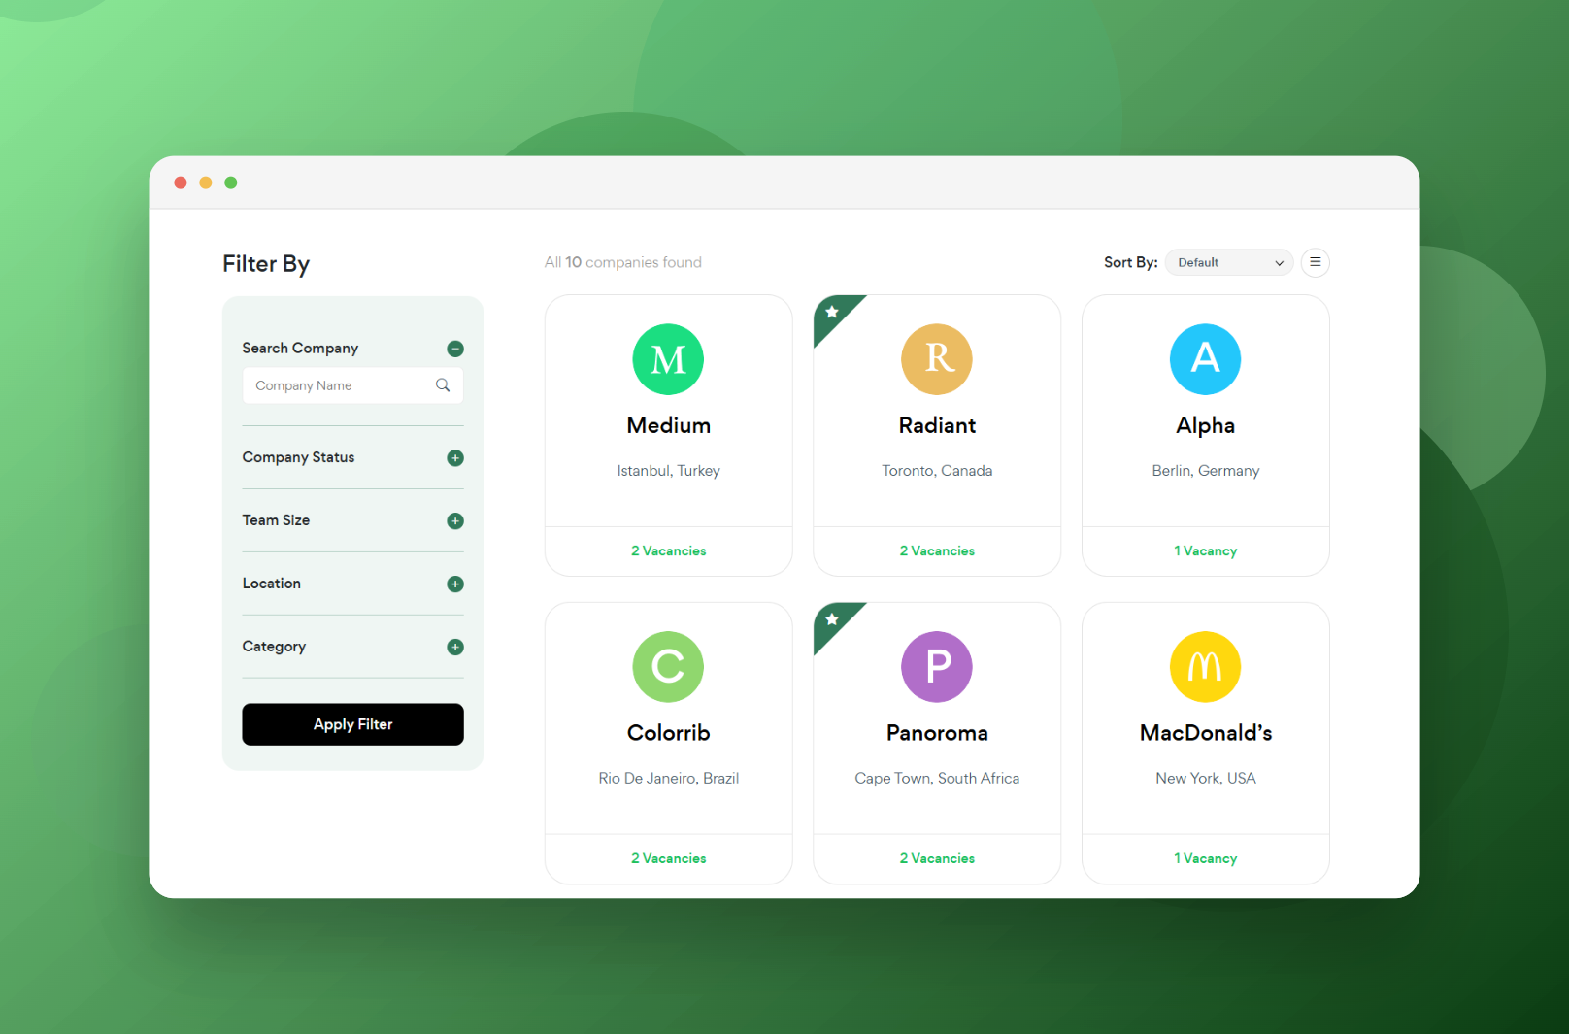
Task: Expand the Location filter section
Action: [x=455, y=584]
